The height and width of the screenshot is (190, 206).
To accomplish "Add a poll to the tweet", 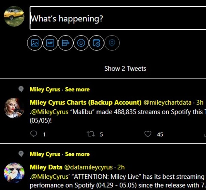I will [x=66, y=43].
